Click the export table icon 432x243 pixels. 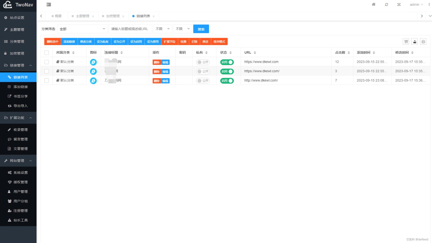(x=415, y=42)
